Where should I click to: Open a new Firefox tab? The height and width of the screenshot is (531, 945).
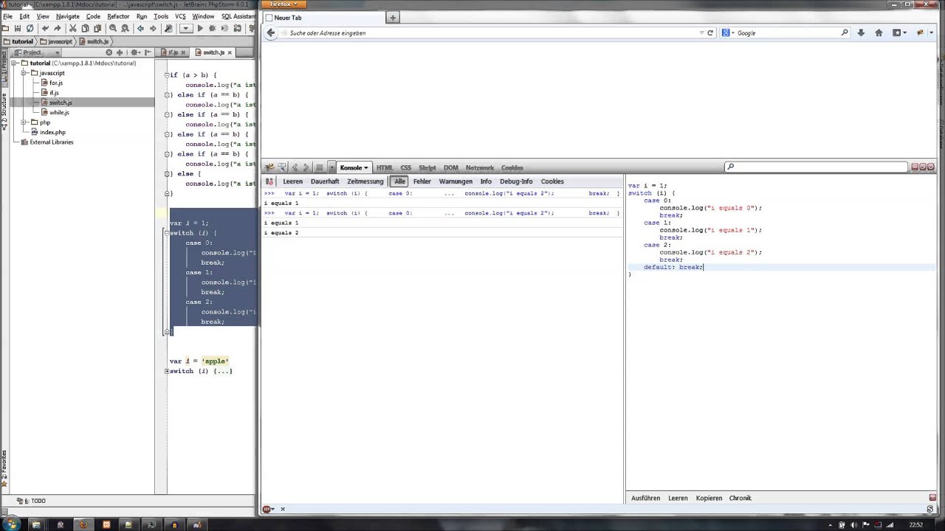pyautogui.click(x=393, y=18)
